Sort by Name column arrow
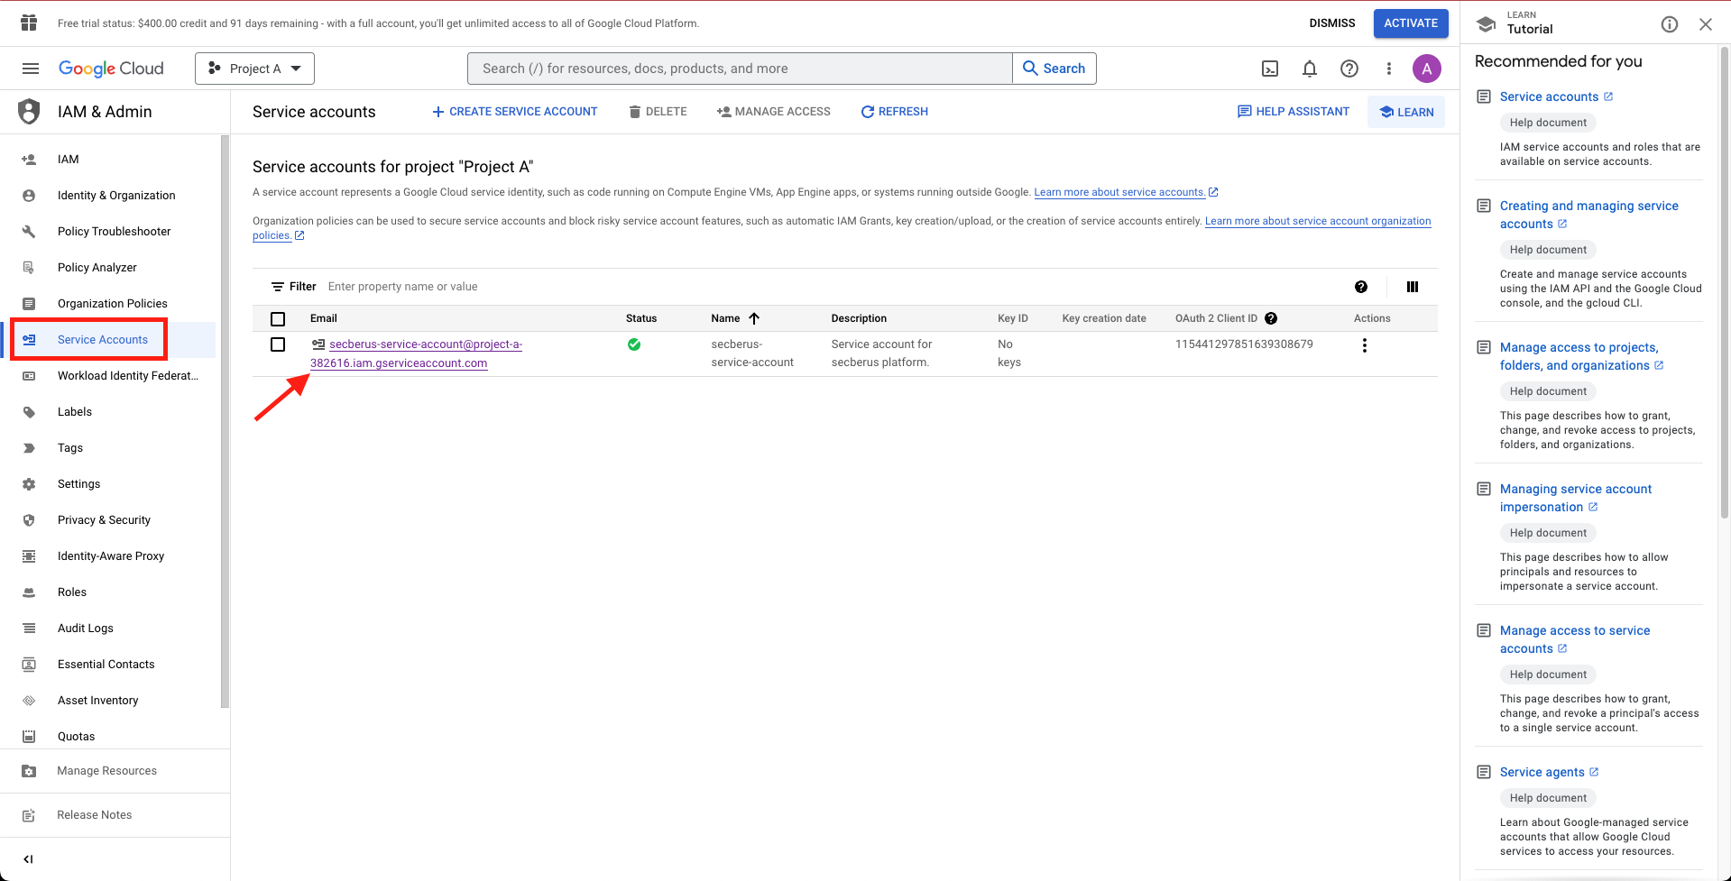The image size is (1731, 881). [754, 318]
